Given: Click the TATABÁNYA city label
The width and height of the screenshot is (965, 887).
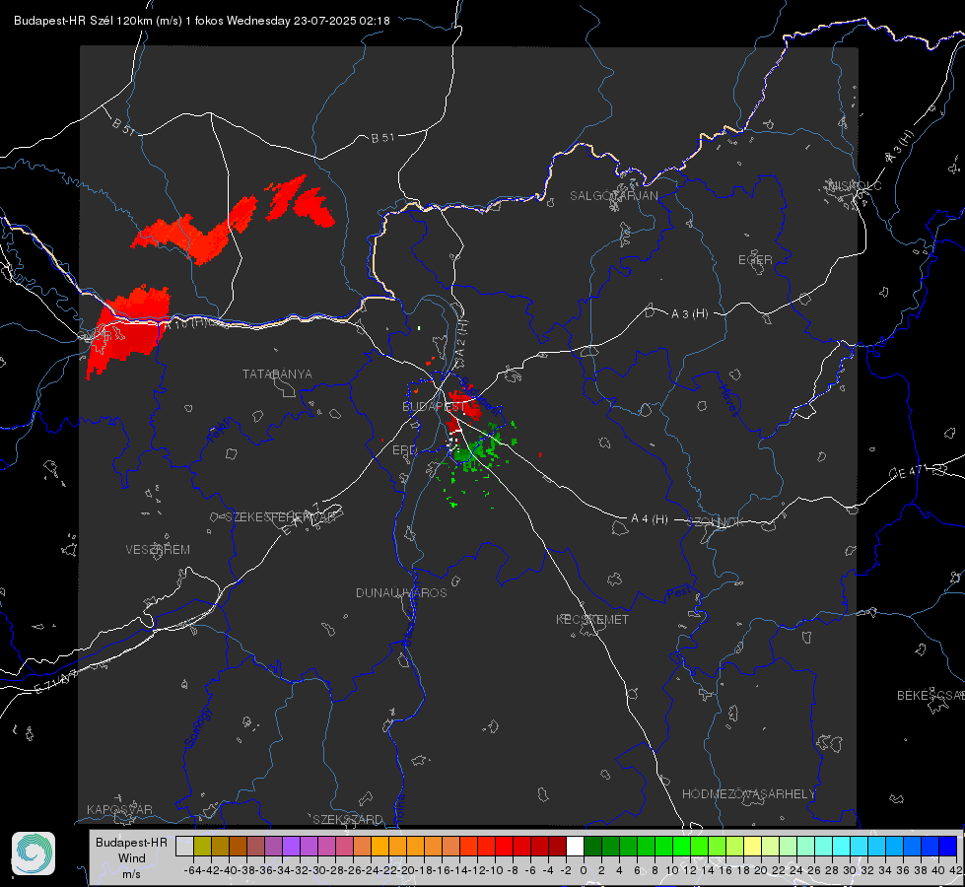Looking at the screenshot, I should point(277,375).
